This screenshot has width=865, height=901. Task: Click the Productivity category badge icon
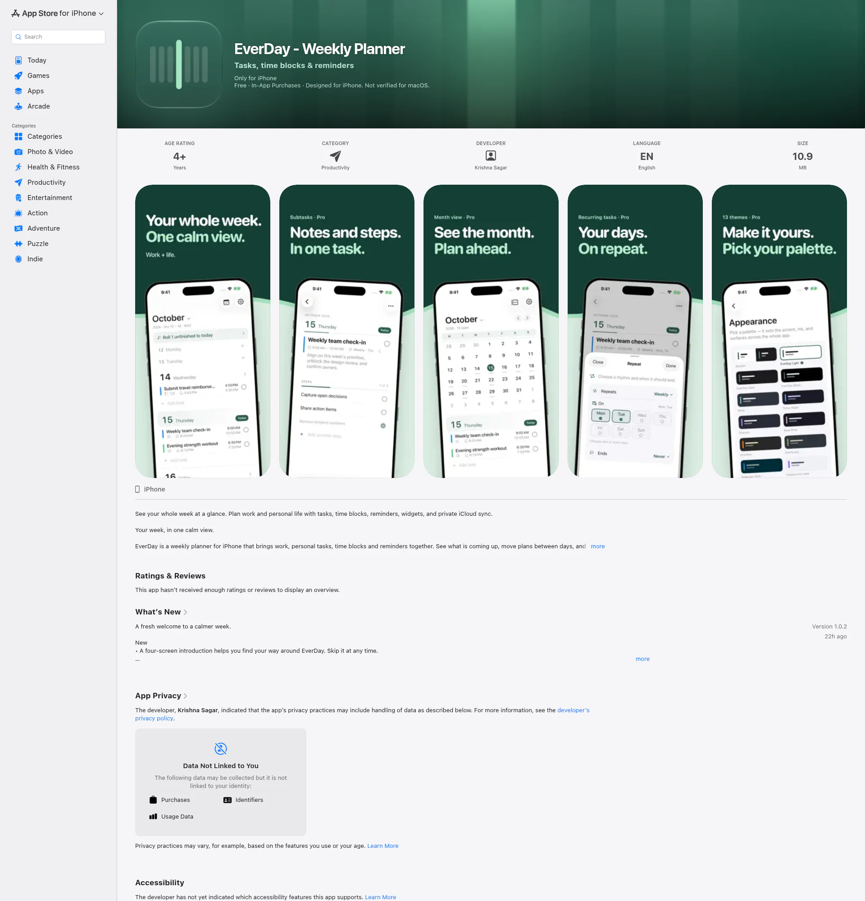(x=336, y=156)
